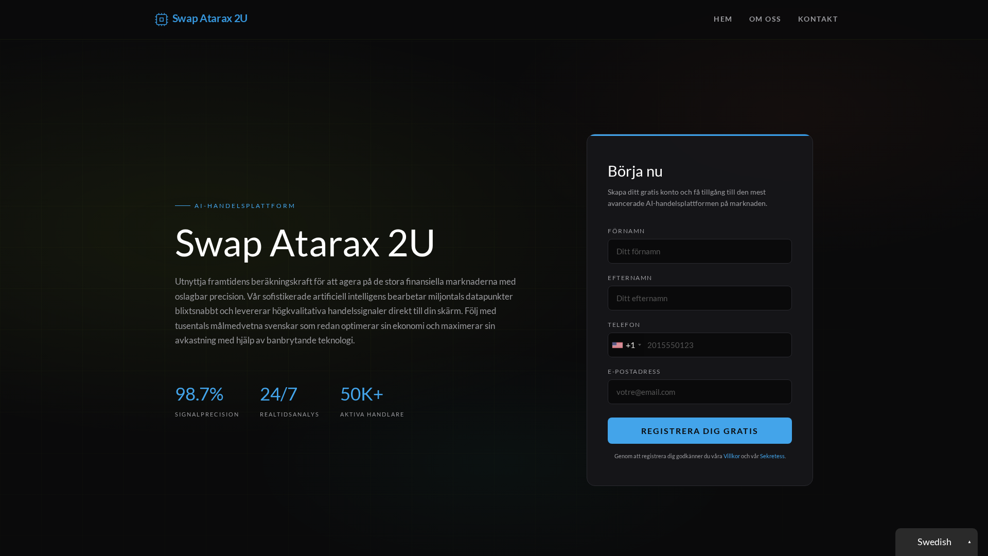Focus the E-postadress input field
988x556 pixels.
(x=699, y=392)
